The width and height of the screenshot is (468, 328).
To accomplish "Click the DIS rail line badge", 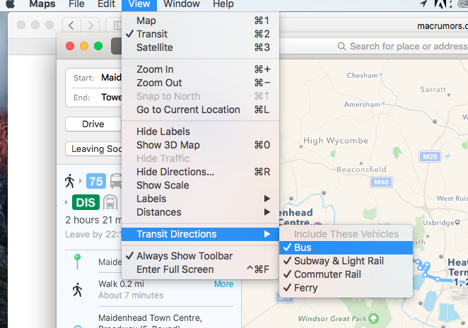I will 86,202.
